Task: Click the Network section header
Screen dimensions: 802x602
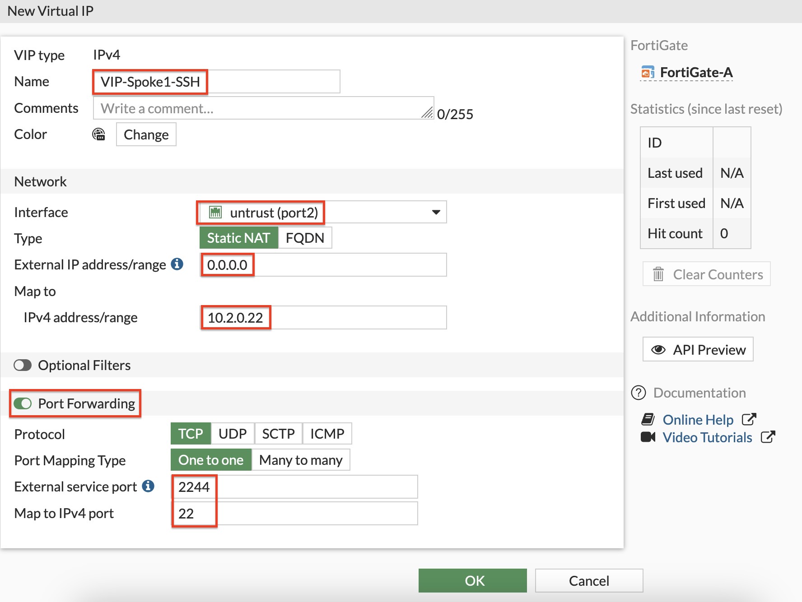Action: tap(40, 181)
